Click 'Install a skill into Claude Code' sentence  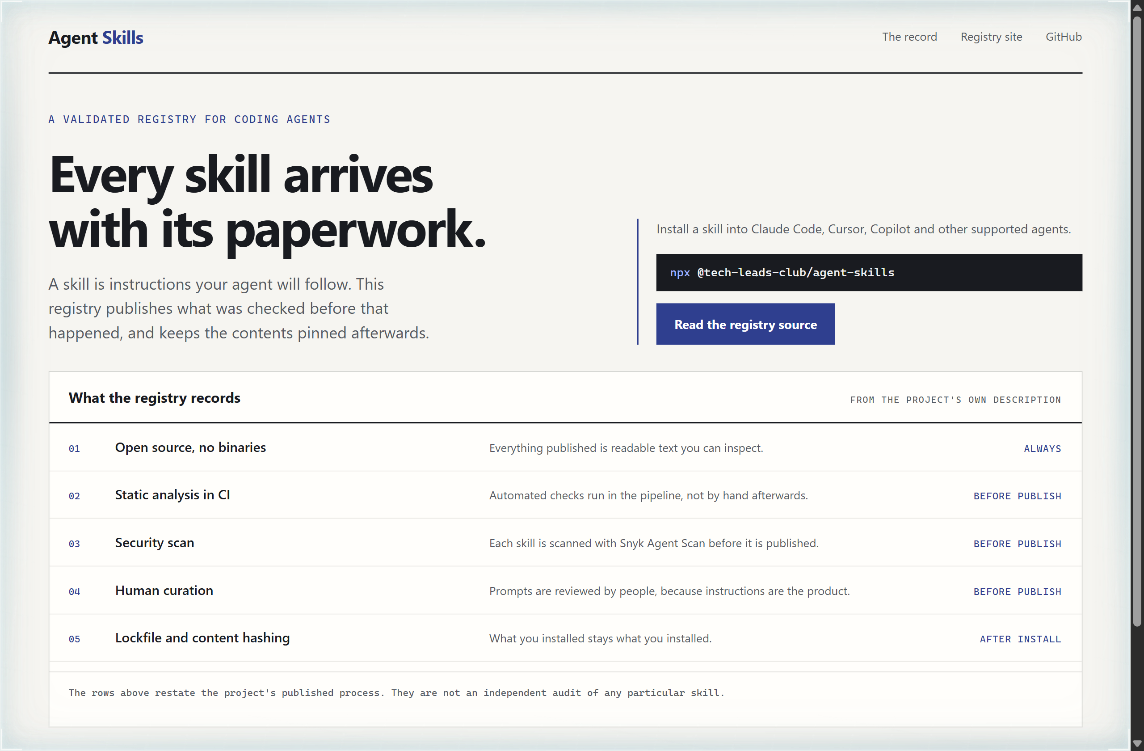point(863,229)
